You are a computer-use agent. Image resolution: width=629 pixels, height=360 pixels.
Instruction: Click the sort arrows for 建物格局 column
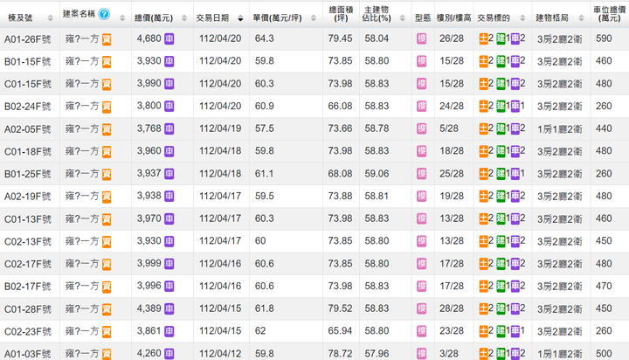[x=581, y=18]
